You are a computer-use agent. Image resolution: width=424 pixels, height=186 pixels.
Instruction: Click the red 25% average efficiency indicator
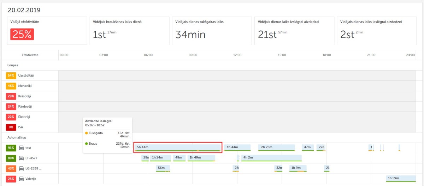(x=22, y=34)
